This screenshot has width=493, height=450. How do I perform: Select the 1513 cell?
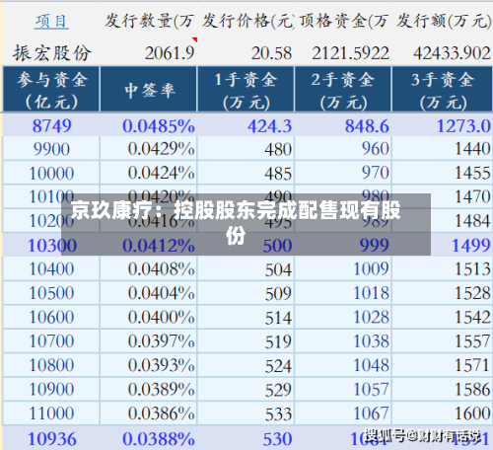[x=443, y=268]
